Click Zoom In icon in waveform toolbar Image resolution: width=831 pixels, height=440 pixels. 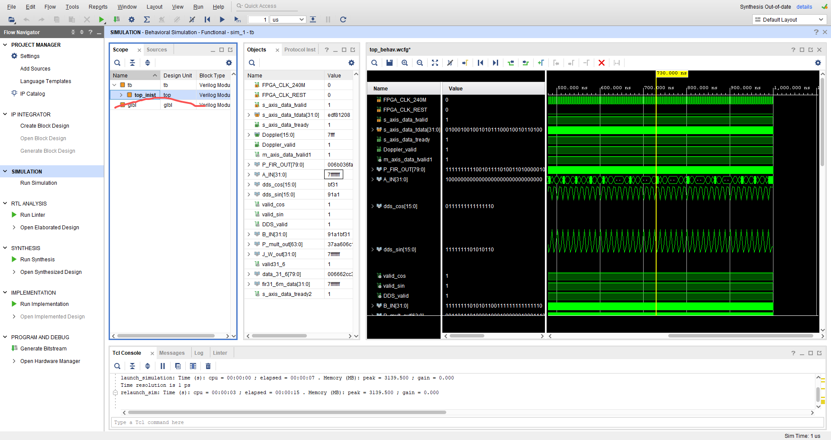point(405,63)
